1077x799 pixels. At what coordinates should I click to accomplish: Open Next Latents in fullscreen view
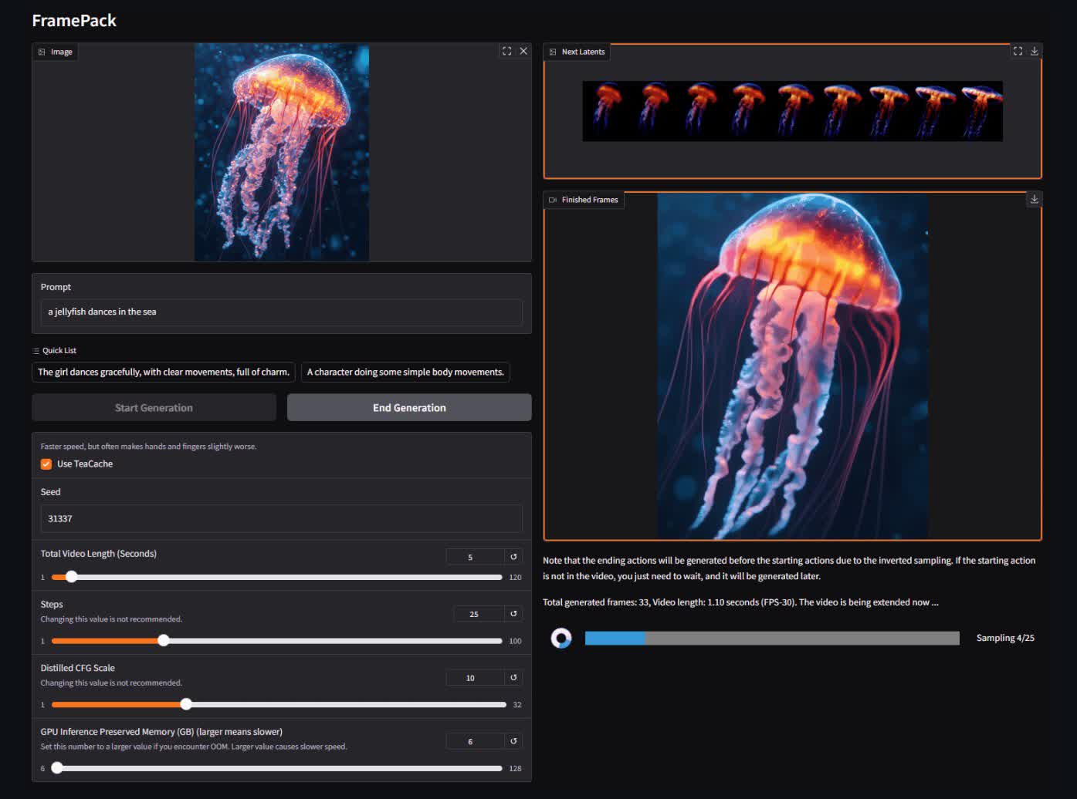1018,51
